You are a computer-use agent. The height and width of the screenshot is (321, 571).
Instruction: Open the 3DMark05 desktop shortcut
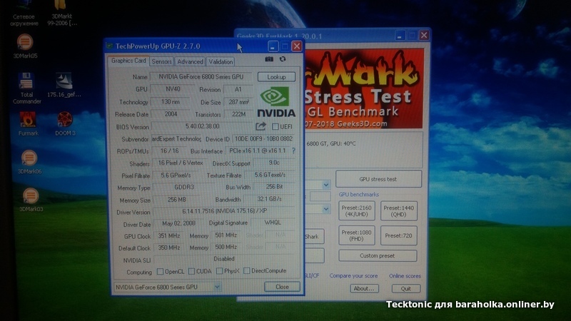(x=25, y=46)
